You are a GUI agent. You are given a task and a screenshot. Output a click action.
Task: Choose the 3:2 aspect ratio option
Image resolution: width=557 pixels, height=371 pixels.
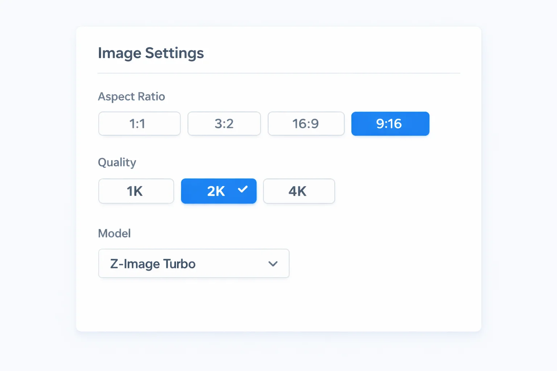click(224, 124)
